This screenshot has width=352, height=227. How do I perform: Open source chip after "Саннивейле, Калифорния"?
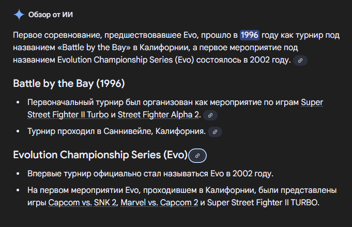[x=215, y=132]
